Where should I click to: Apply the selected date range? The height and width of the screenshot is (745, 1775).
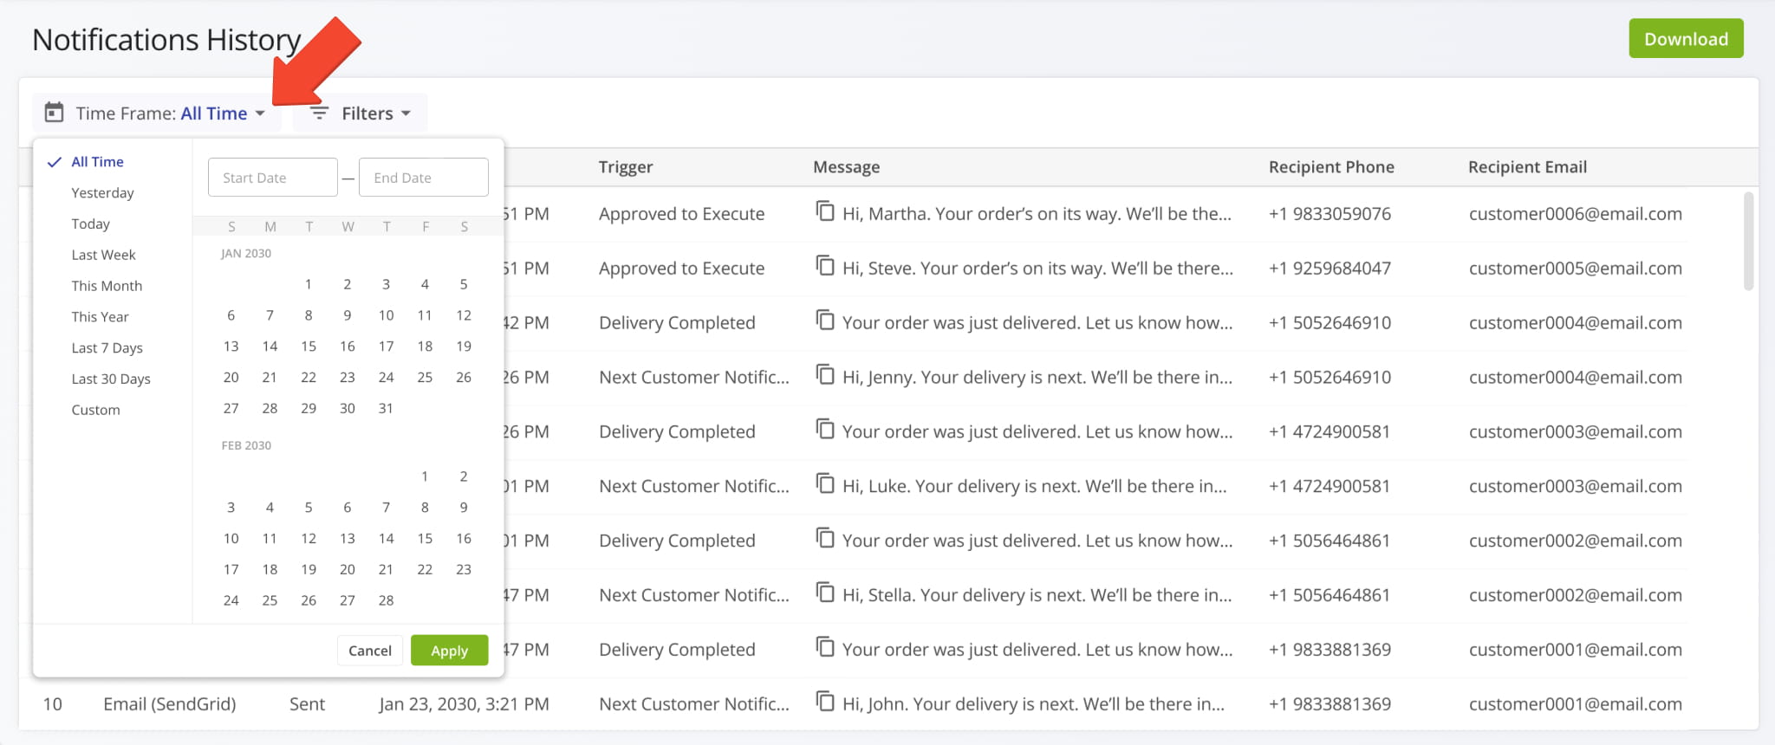pos(449,651)
